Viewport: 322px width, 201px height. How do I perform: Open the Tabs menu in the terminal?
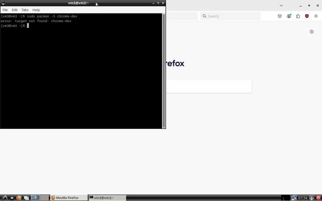pyautogui.click(x=25, y=10)
